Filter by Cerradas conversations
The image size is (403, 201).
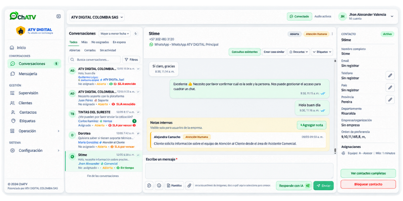(x=90, y=50)
